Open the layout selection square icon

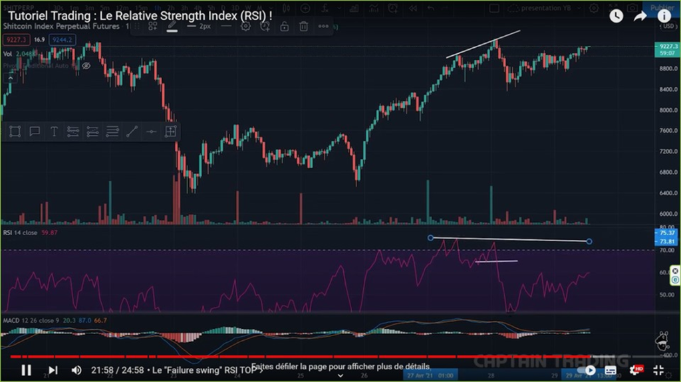[x=494, y=8]
